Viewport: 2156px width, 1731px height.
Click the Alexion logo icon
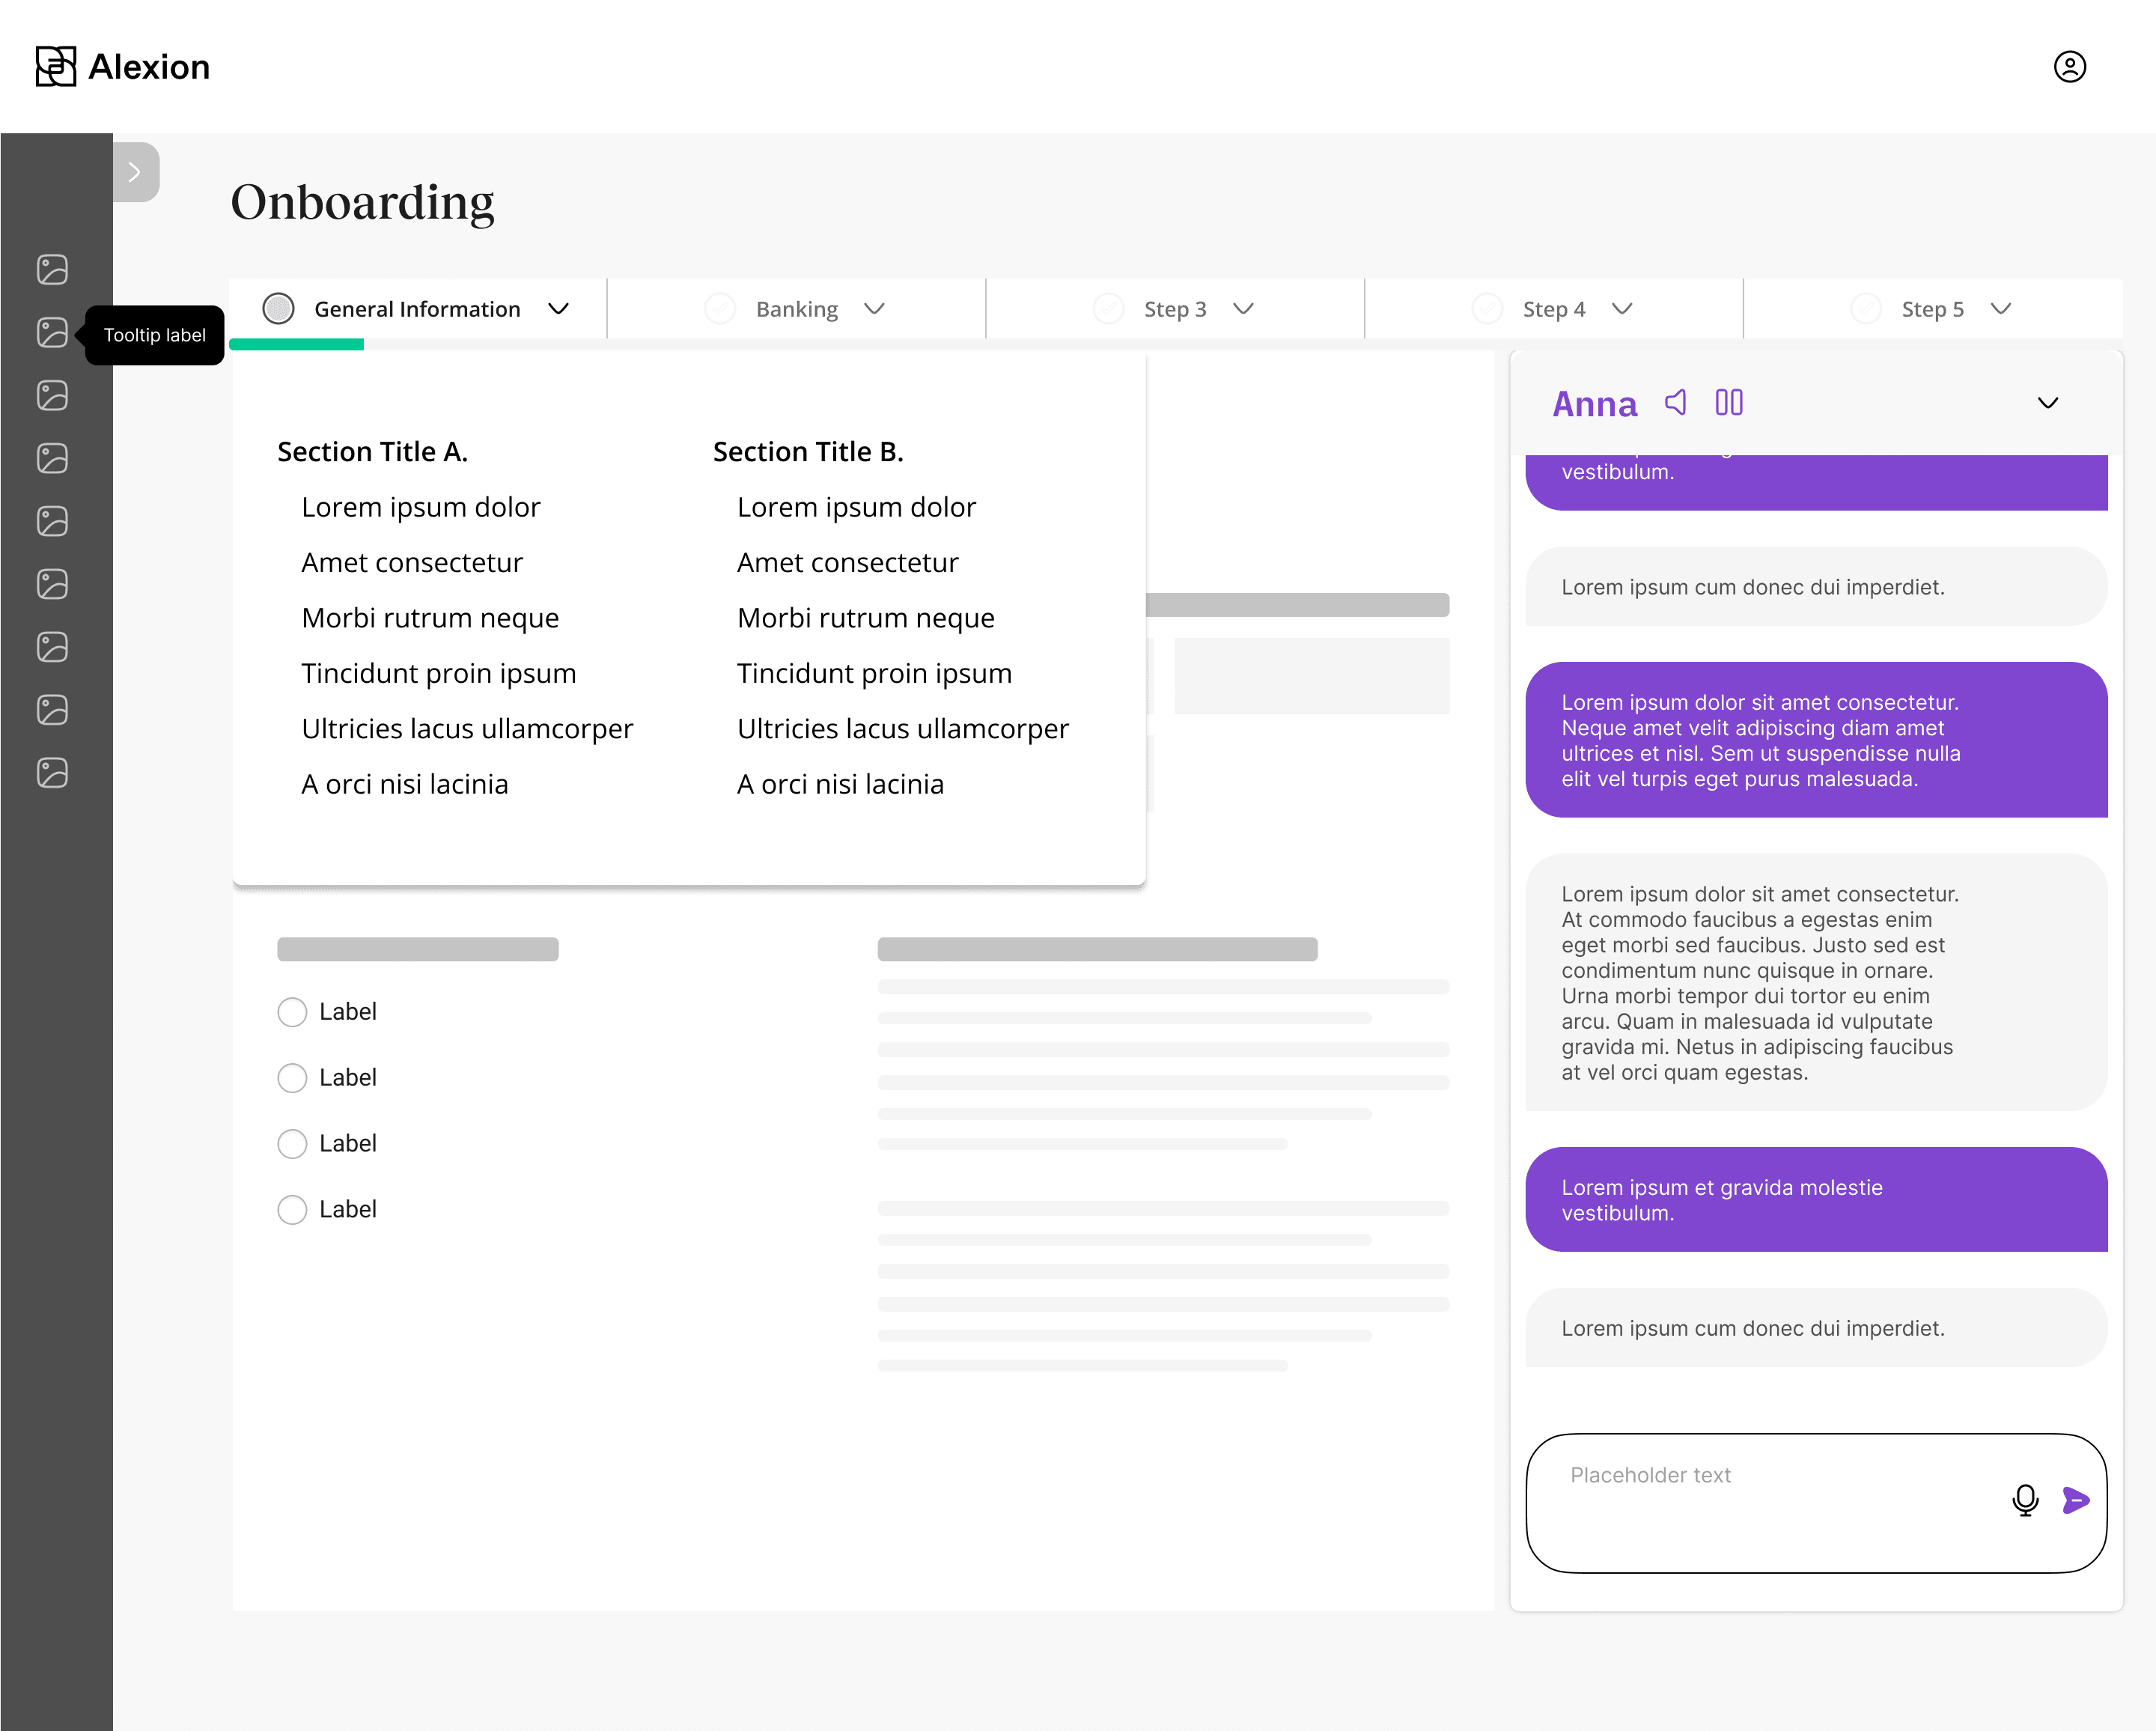(56, 67)
